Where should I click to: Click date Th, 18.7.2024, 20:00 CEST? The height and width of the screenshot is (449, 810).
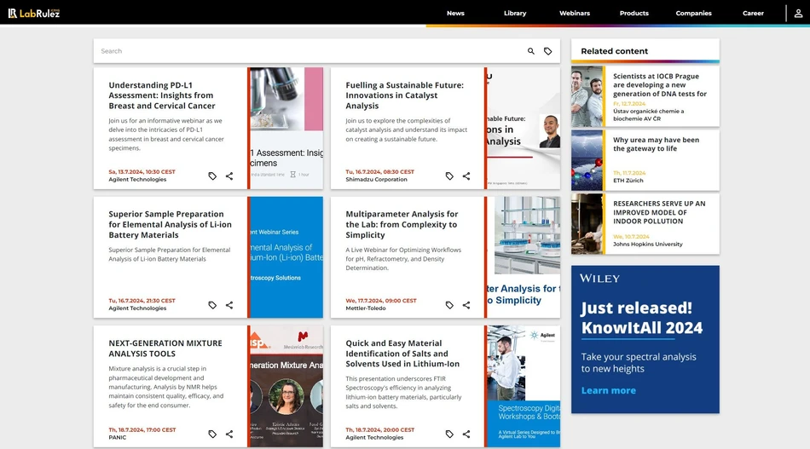click(379, 429)
